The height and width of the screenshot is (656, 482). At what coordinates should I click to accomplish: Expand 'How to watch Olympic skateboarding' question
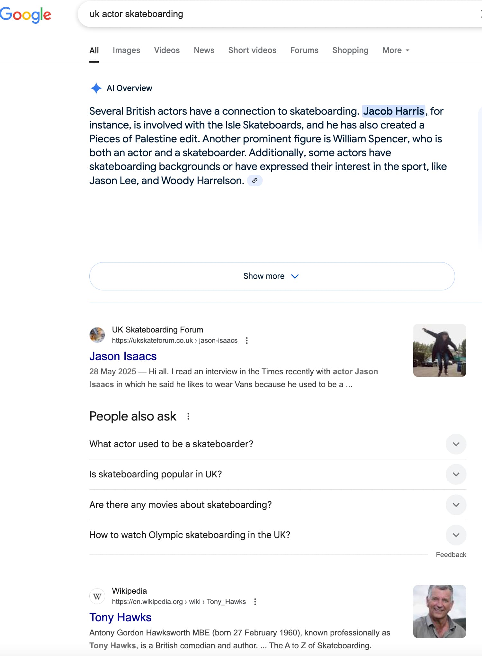pos(278,535)
